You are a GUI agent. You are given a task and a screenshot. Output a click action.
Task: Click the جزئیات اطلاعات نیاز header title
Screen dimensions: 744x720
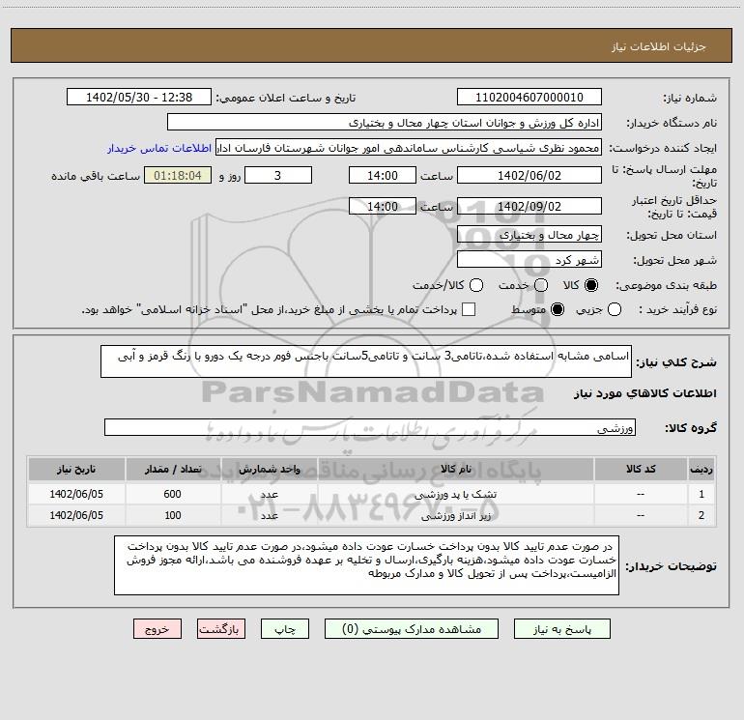tap(659, 46)
